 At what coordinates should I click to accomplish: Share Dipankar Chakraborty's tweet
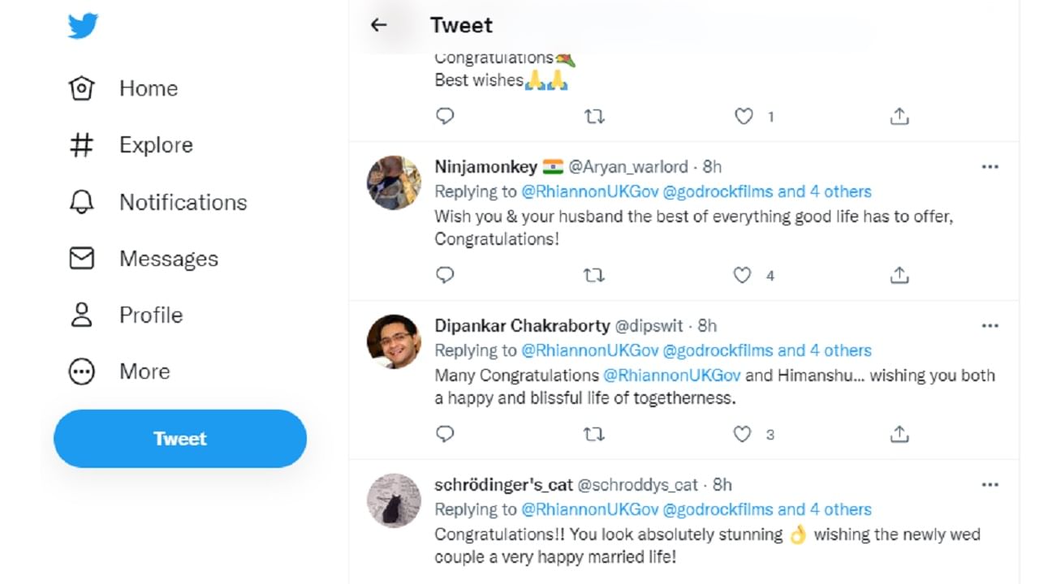[899, 435]
